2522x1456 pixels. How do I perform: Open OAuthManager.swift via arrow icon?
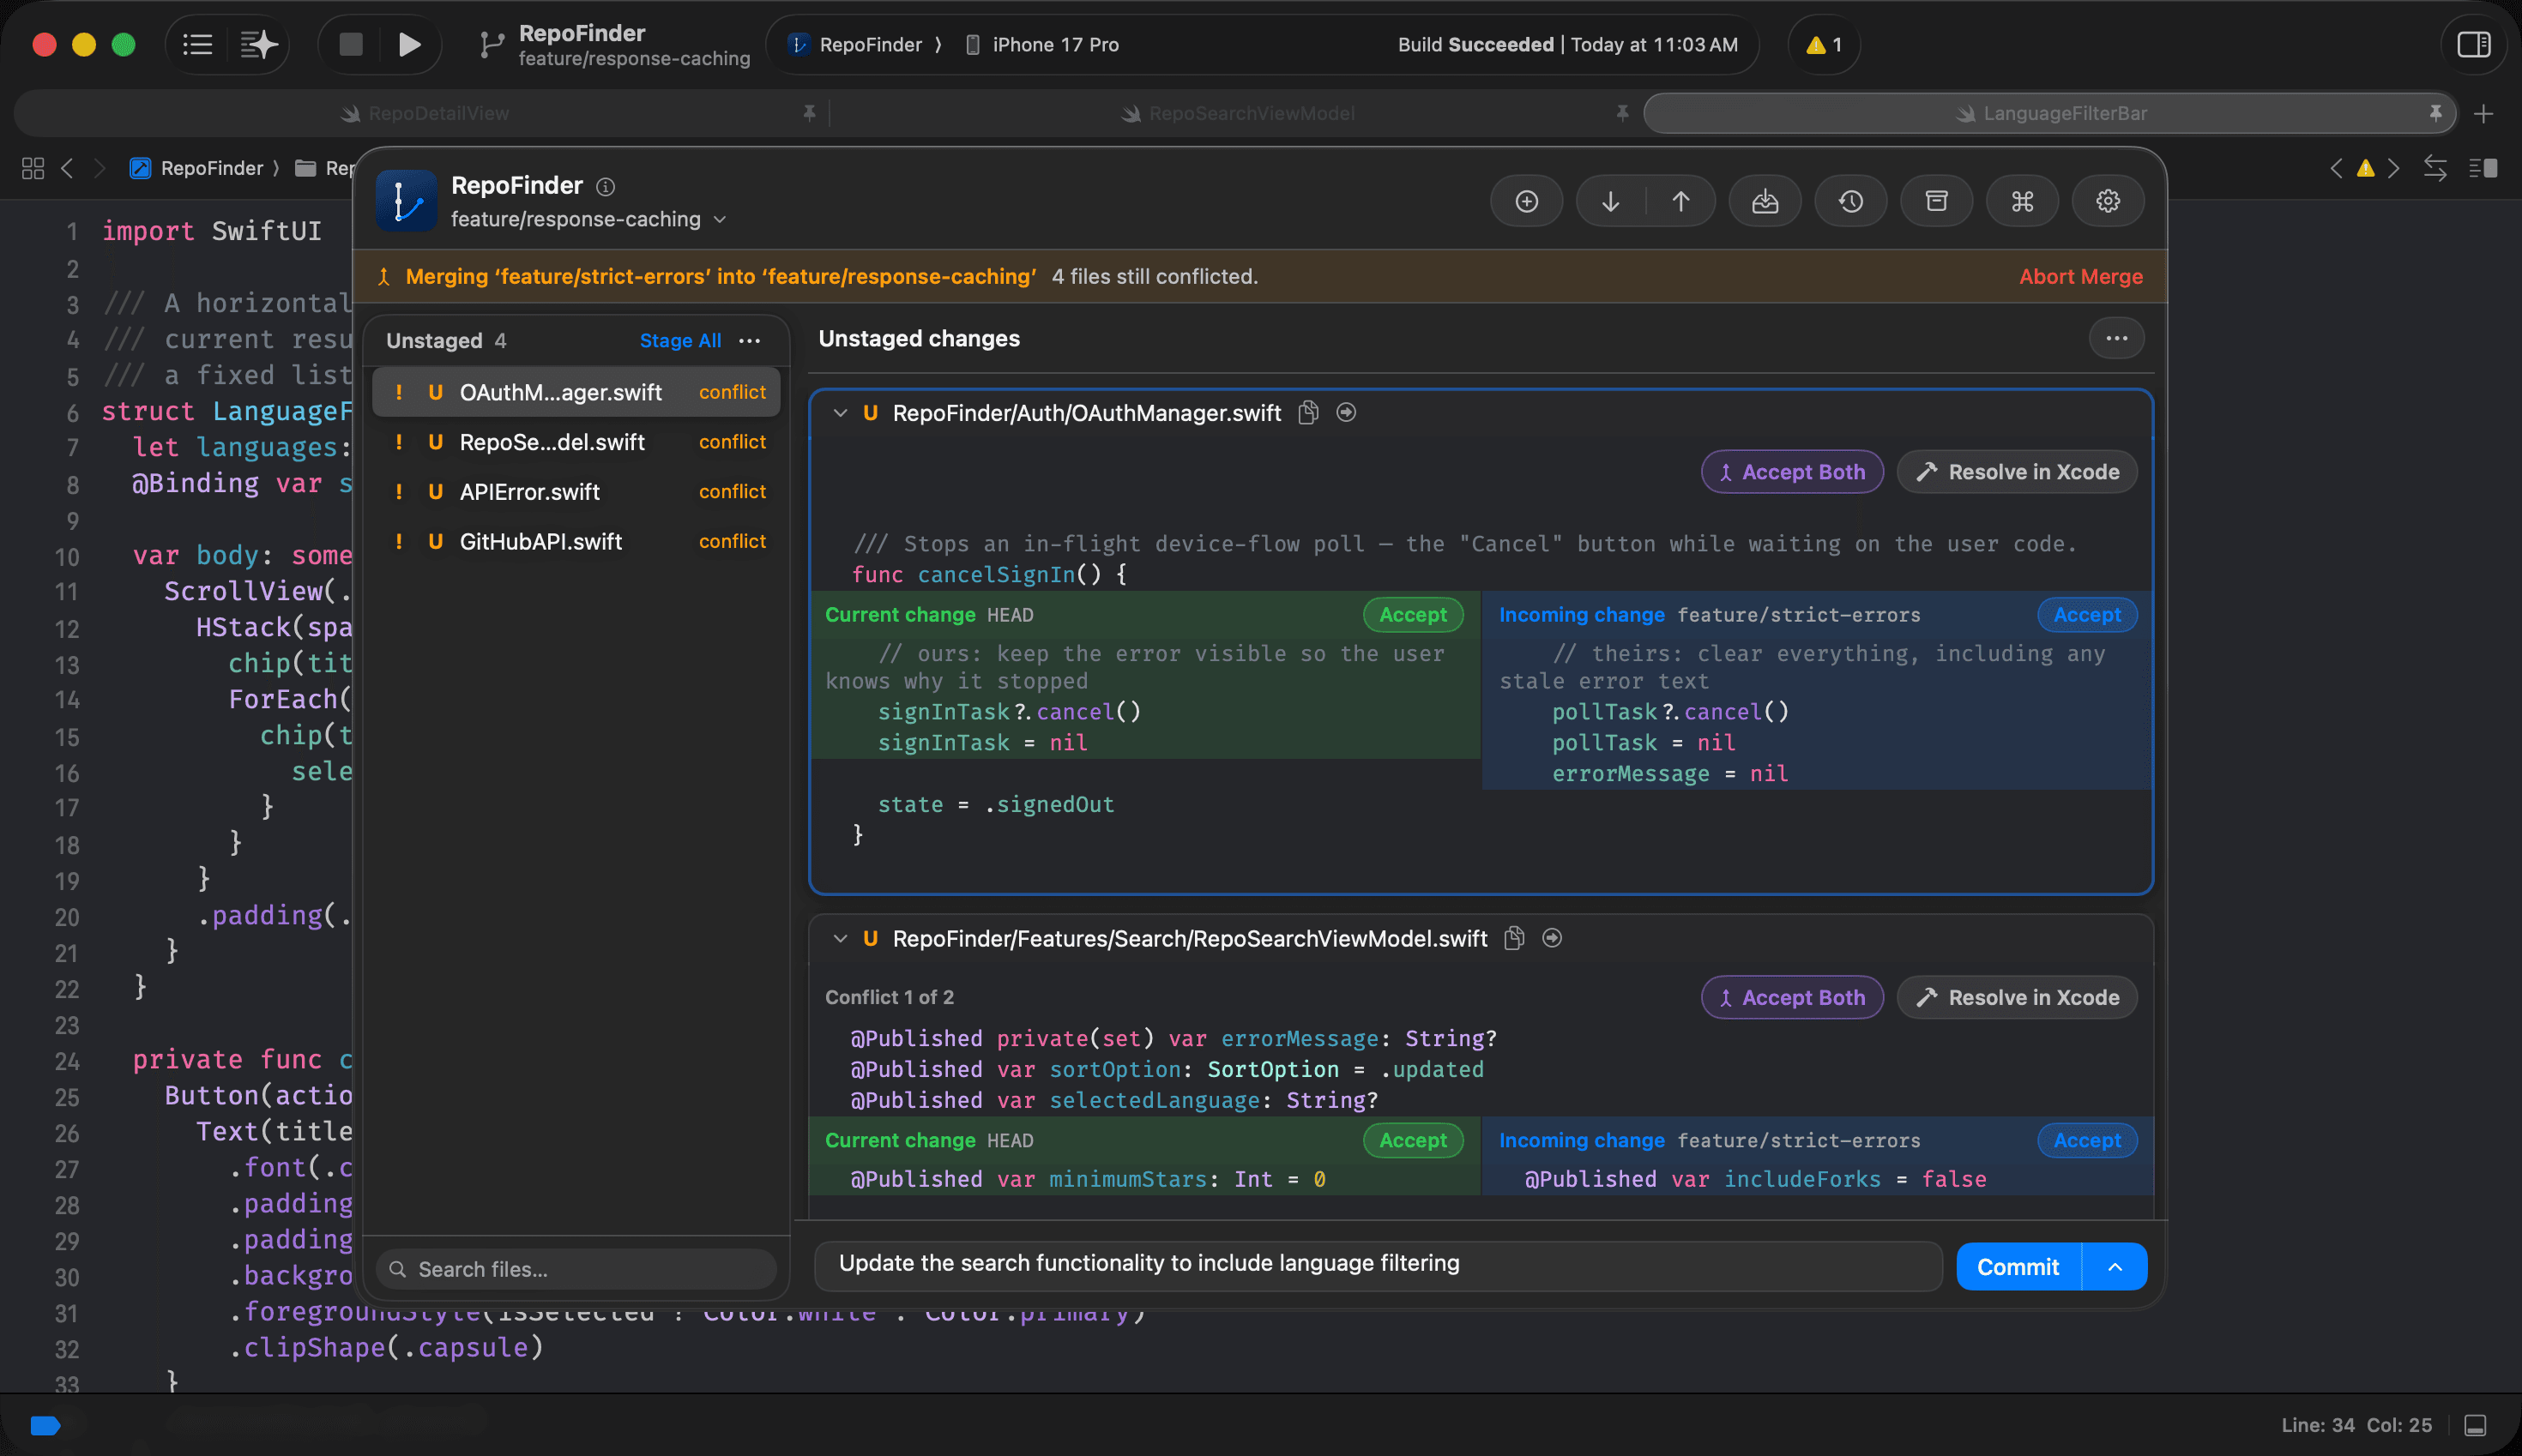point(1347,412)
